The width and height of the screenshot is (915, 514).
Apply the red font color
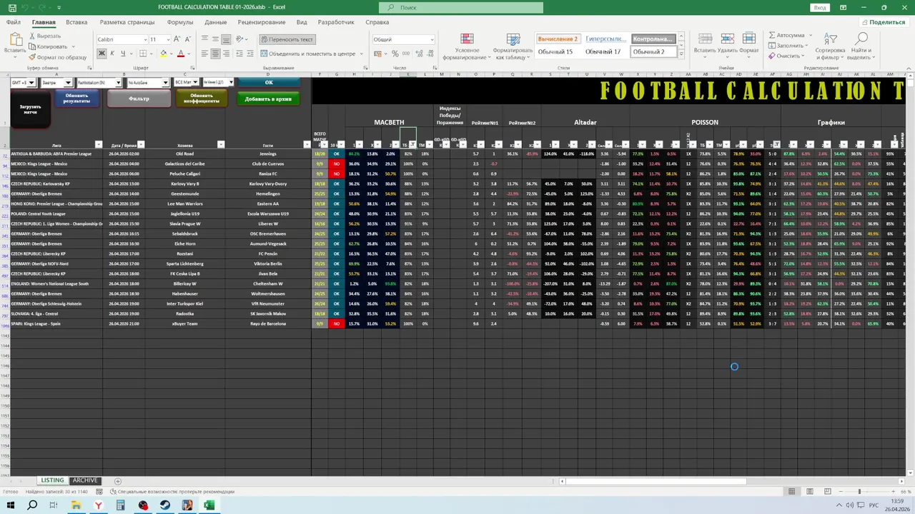click(180, 54)
